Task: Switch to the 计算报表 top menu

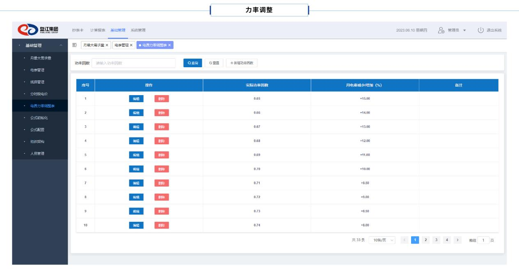Action: [x=98, y=30]
